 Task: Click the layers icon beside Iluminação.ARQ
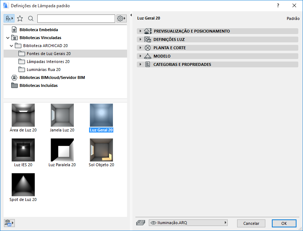tap(140, 223)
